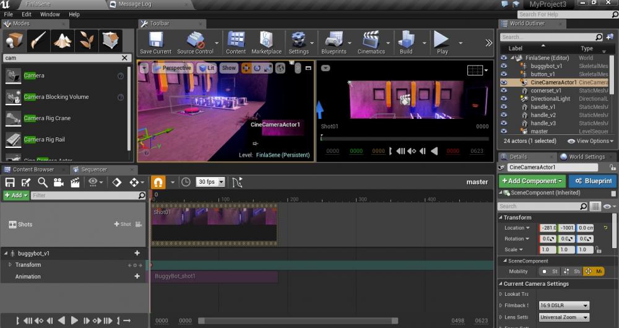Image resolution: width=619 pixels, height=328 pixels.
Task: Open the Cinematics toolbar icon
Action: pos(371,43)
